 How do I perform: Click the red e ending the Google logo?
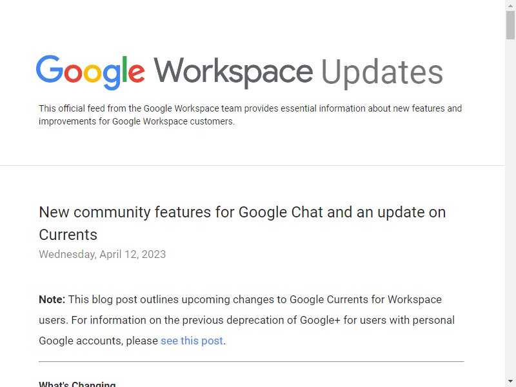pyautogui.click(x=136, y=73)
